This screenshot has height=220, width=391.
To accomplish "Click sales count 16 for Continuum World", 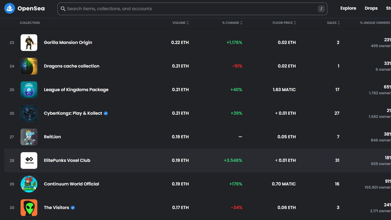I will (337, 184).
